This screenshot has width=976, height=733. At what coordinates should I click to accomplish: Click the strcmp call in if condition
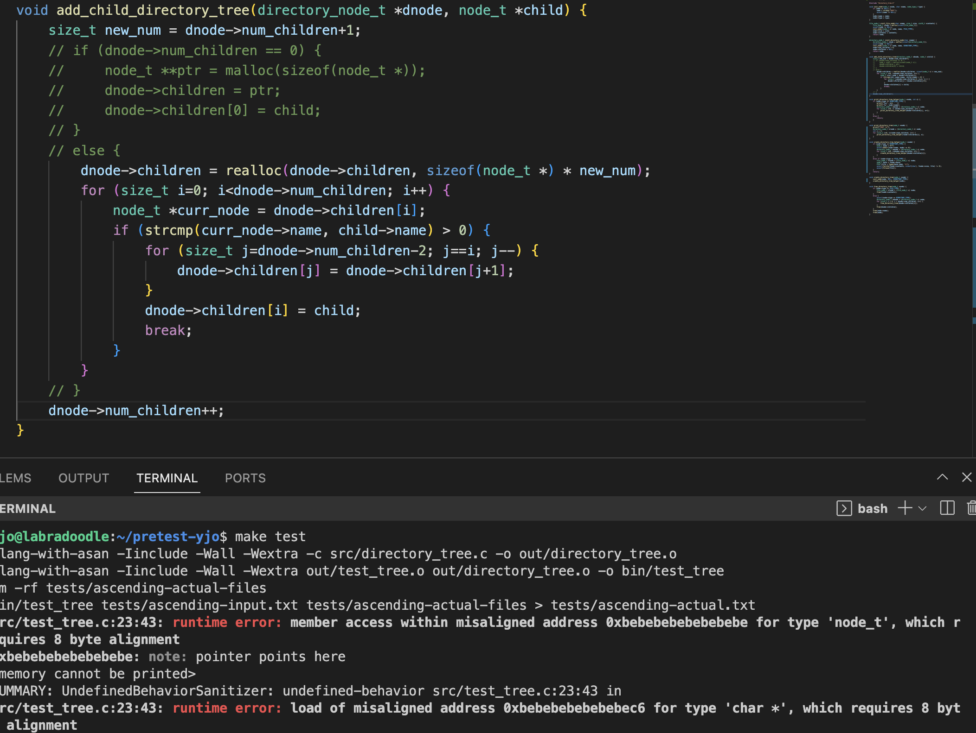168,230
